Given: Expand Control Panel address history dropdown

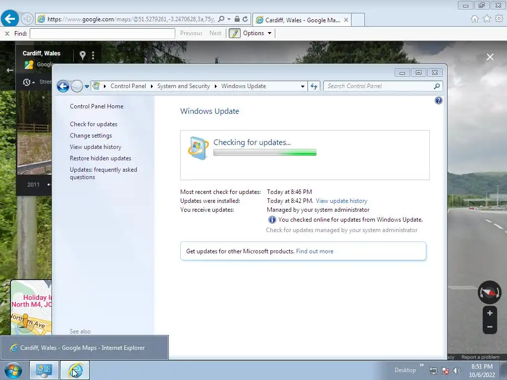Looking at the screenshot, I should (303, 86).
